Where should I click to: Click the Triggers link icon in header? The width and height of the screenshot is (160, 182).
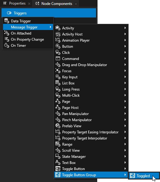(9, 13)
